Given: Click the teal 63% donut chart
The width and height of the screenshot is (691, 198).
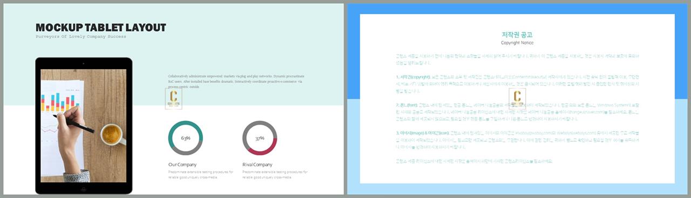Looking at the screenshot, I should pyautogui.click(x=186, y=138).
